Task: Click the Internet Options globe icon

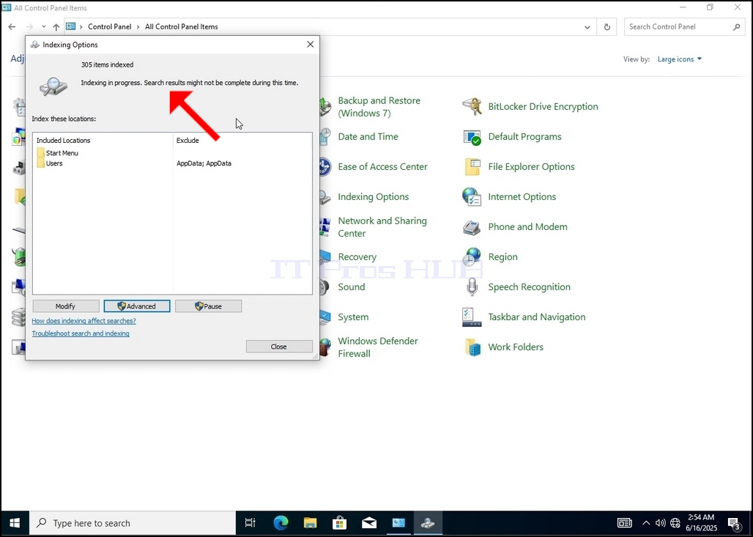Action: coord(472,197)
